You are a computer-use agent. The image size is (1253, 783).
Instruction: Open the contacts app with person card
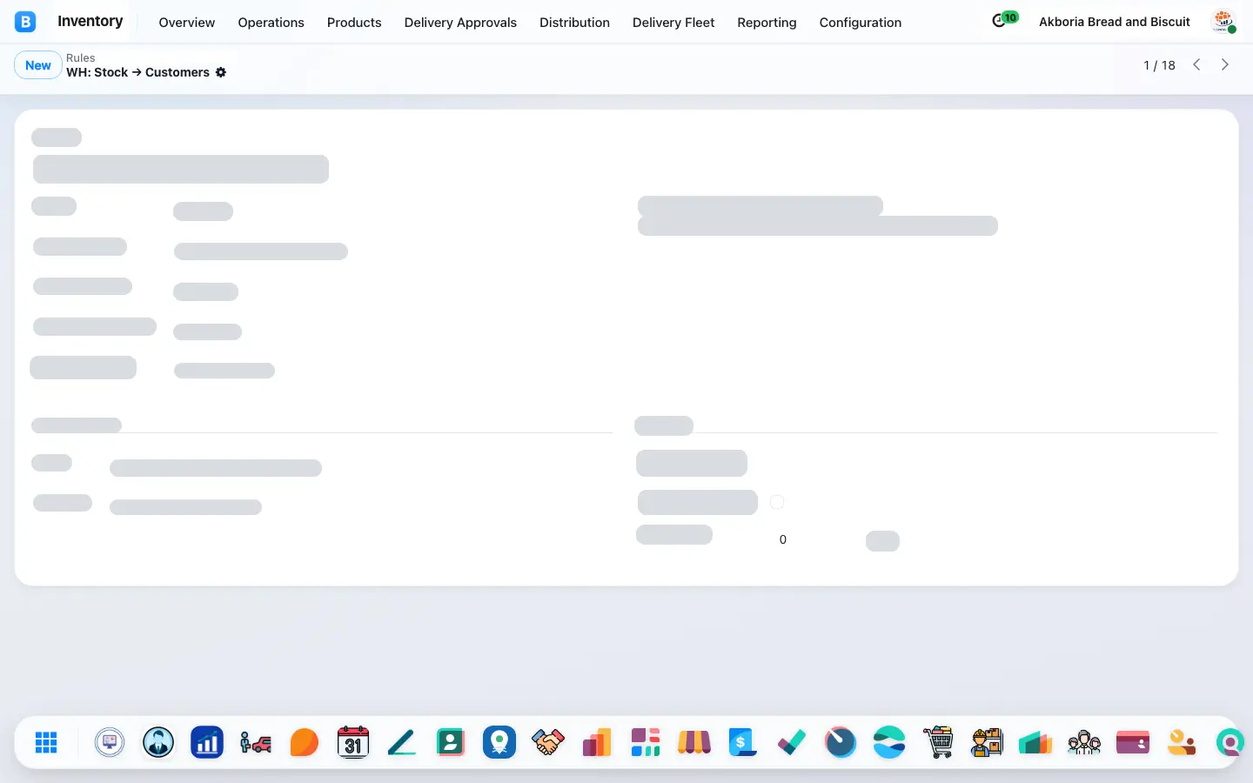451,742
